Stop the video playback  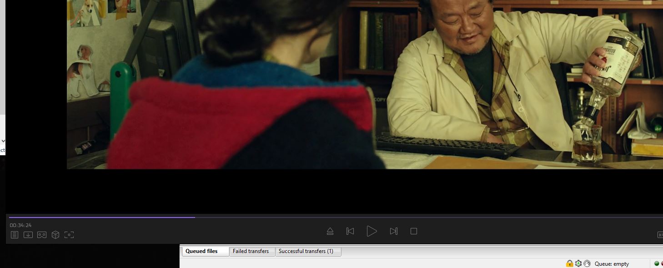click(414, 231)
